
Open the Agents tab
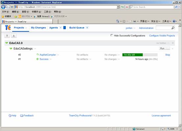point(54,28)
